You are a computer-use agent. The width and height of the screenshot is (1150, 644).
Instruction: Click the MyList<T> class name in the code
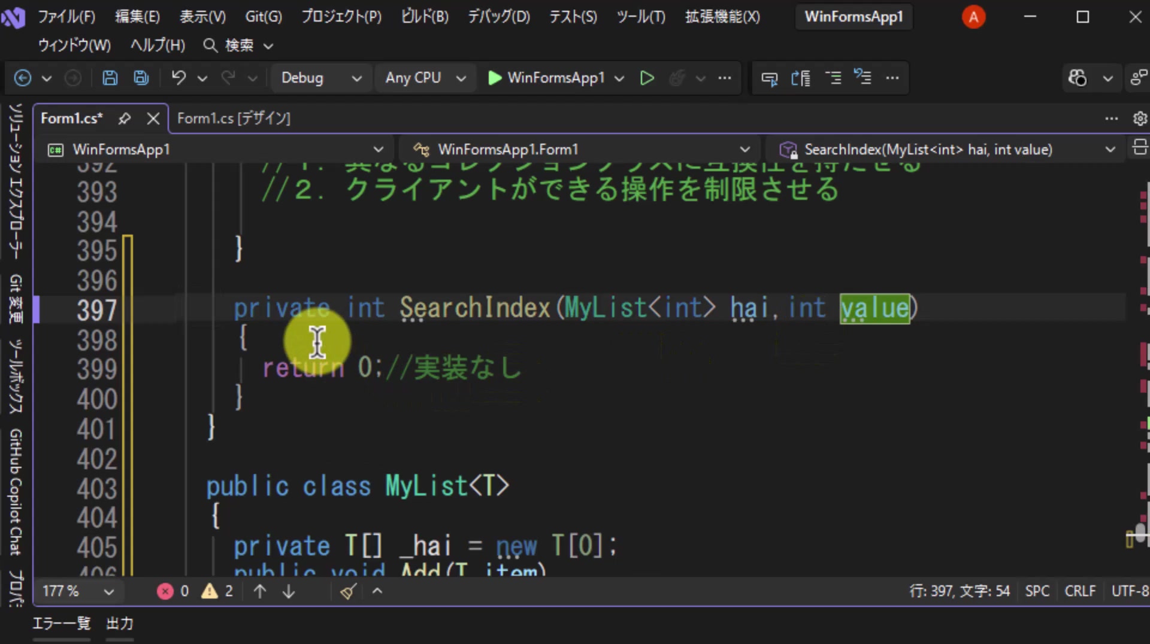447,486
